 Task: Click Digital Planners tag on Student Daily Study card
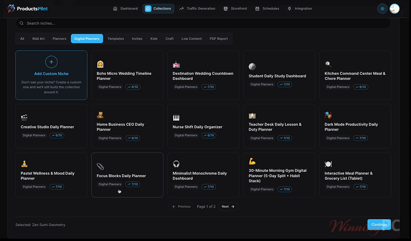click(262, 84)
